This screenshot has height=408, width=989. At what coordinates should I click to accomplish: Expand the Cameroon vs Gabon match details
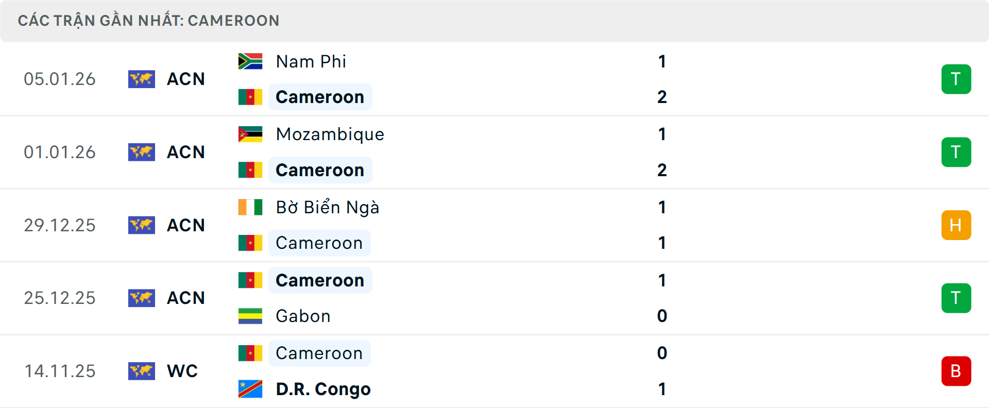click(x=494, y=298)
